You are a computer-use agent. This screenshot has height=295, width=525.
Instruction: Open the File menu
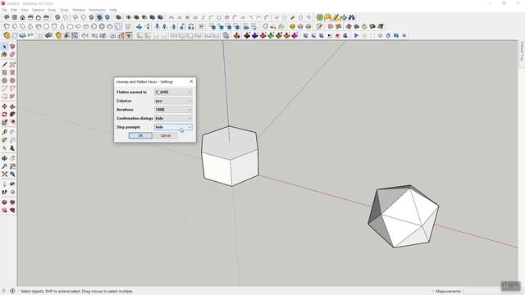[x=4, y=10]
